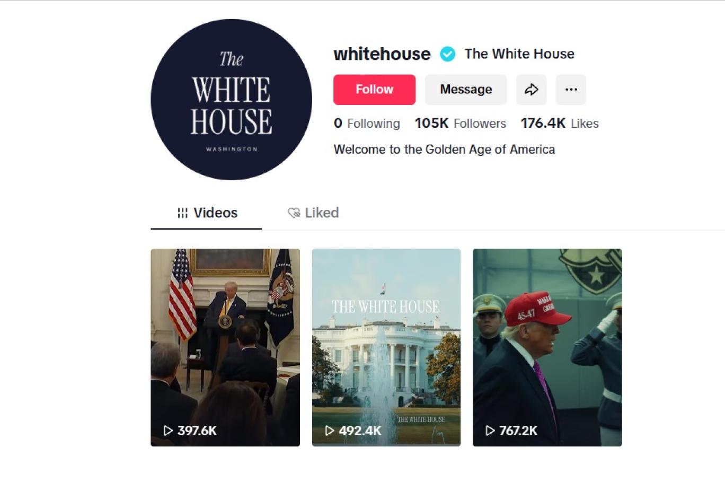Switch to the Videos tab
This screenshot has width=725, height=483.
pyautogui.click(x=206, y=213)
